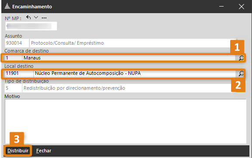
Task: Click the Nº MP number field
Action: tap(31, 26)
